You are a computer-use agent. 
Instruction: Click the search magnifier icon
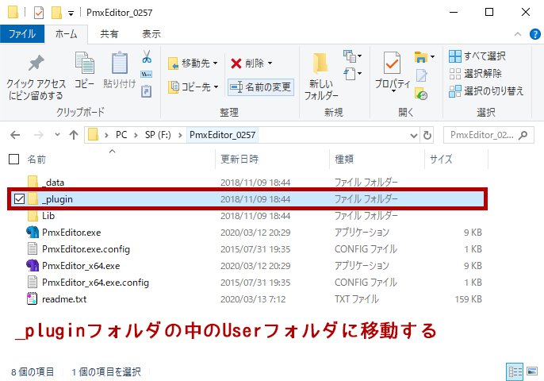(x=523, y=135)
